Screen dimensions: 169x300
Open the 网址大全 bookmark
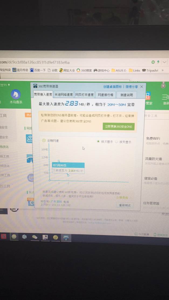(x=67, y=70)
